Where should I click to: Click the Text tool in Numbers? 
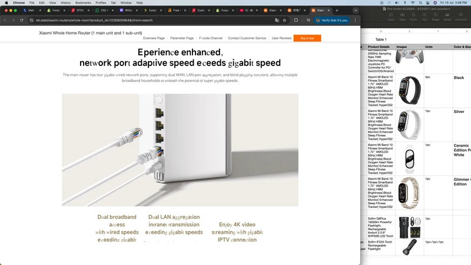[x=424, y=16]
